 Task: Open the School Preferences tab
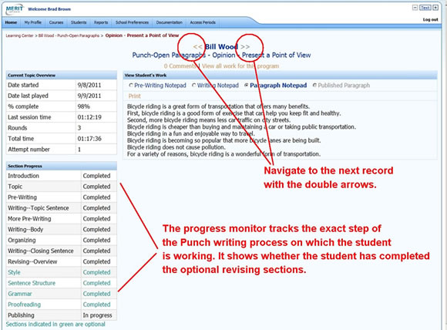[x=132, y=22]
